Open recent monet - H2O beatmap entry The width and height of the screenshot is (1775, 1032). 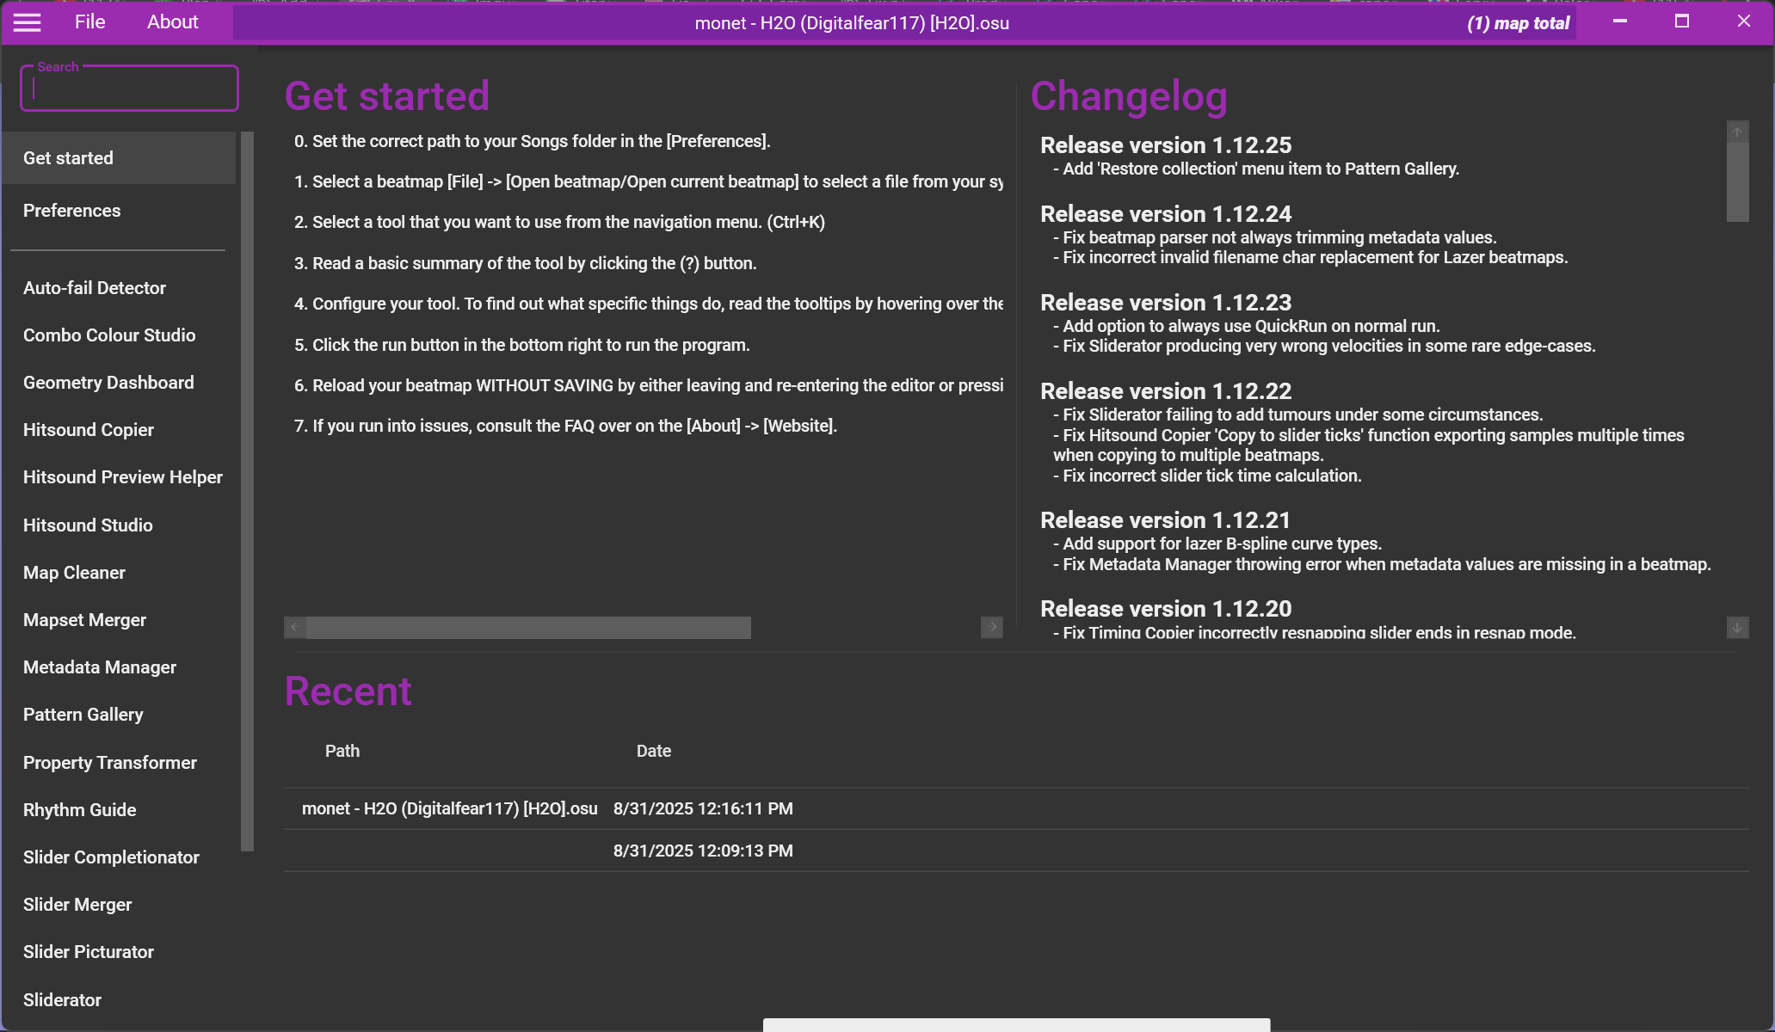point(449,808)
